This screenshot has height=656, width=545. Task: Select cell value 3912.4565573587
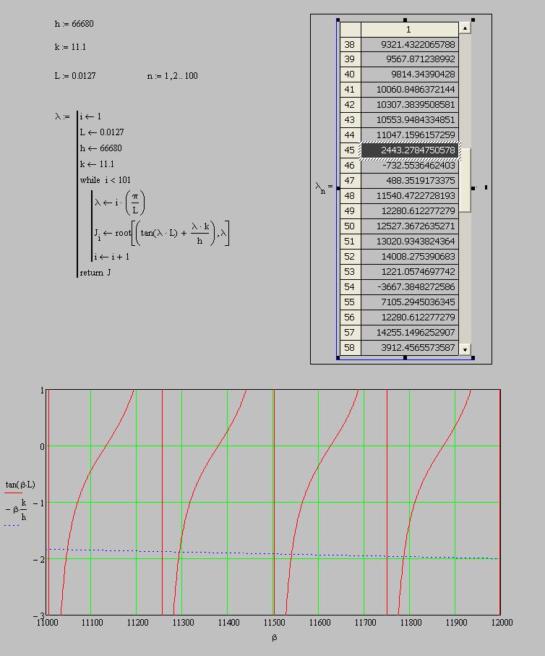point(410,347)
